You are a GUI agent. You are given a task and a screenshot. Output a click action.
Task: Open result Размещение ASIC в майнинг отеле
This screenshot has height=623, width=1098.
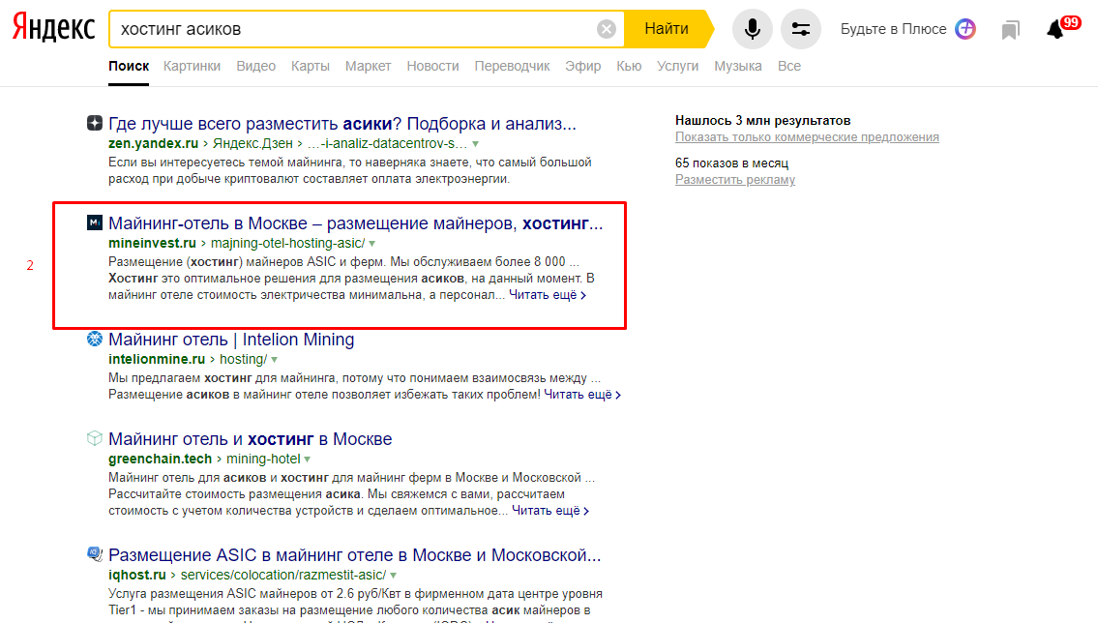[354, 555]
